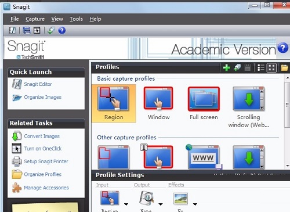
Task: Click the blue help icon in toolbar
Action: point(62,31)
